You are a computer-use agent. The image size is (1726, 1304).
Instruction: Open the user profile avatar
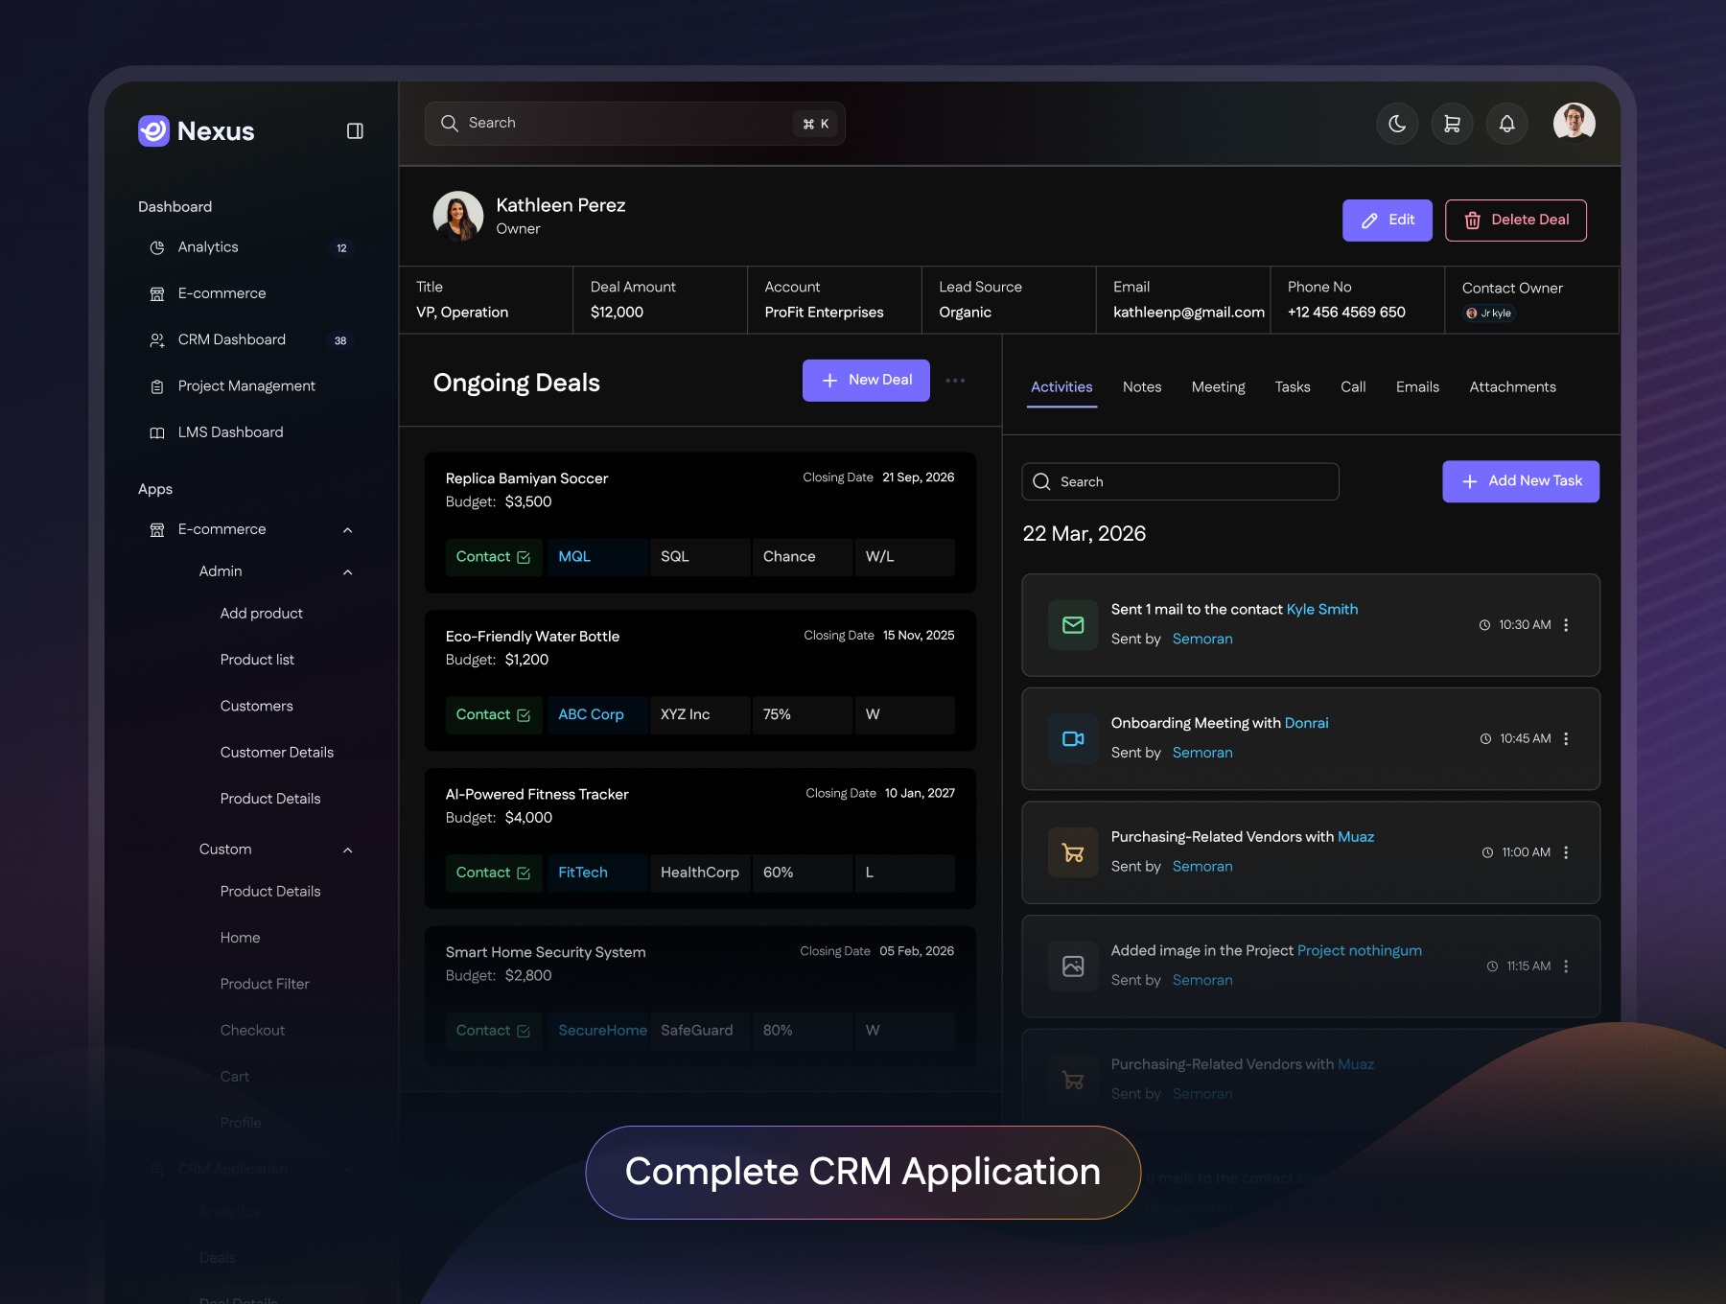click(1574, 123)
